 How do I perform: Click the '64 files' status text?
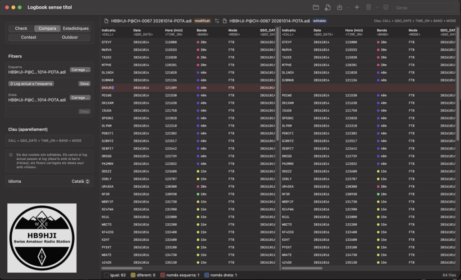tap(449, 275)
